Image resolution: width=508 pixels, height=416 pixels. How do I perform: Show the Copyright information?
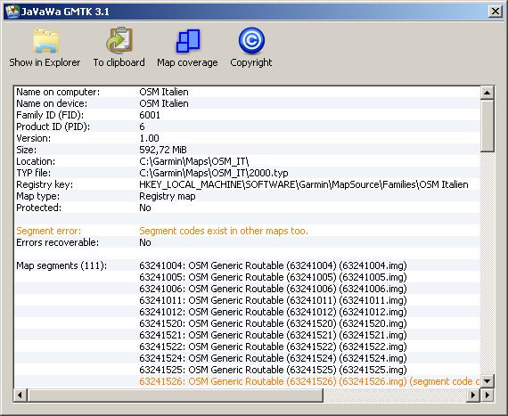point(251,47)
